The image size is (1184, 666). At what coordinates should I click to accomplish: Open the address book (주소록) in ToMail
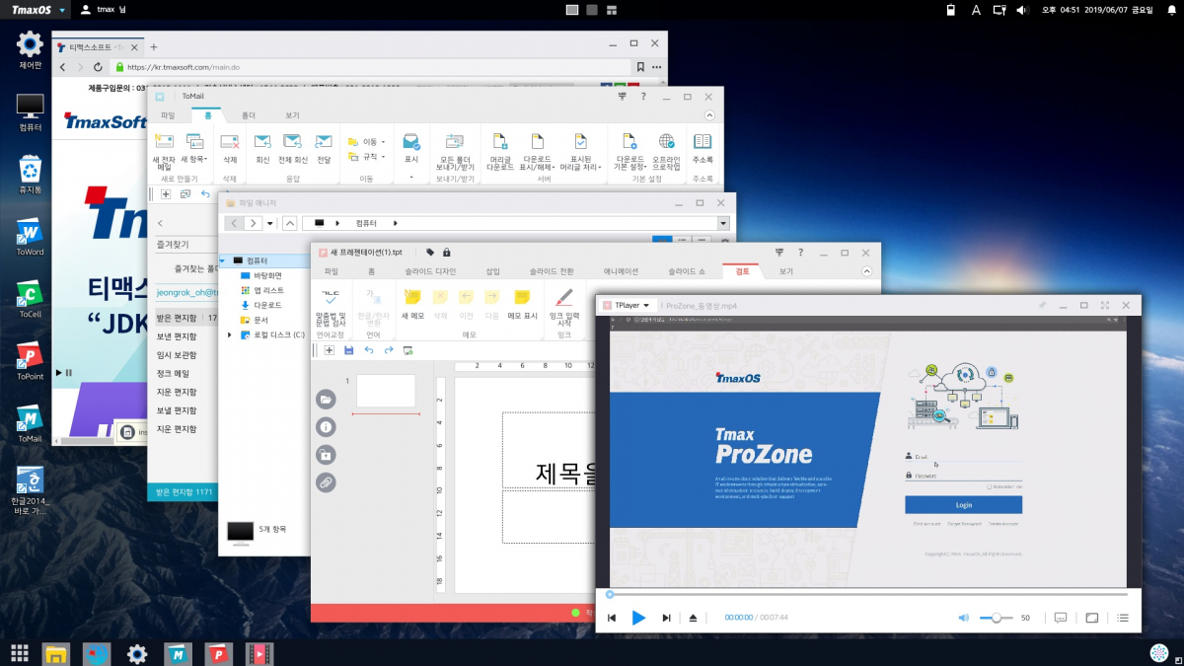(x=703, y=148)
